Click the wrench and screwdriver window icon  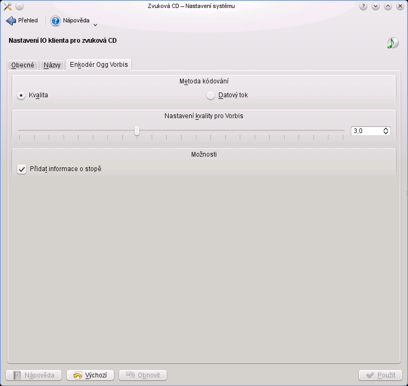click(7, 6)
